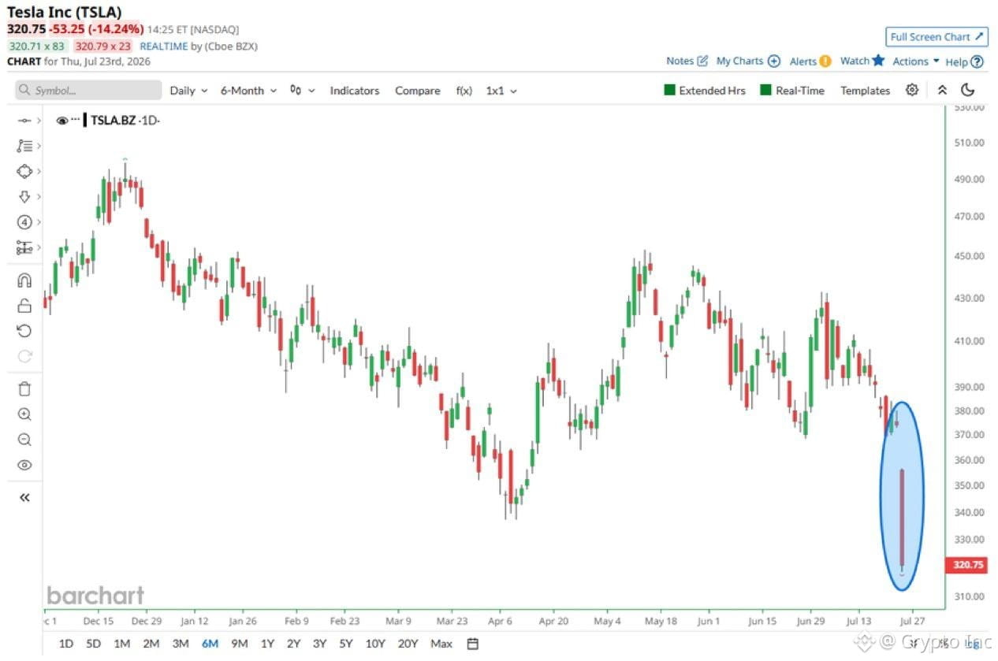Toggle the Real-Time checkbox
This screenshot has width=998, height=661.
click(765, 91)
